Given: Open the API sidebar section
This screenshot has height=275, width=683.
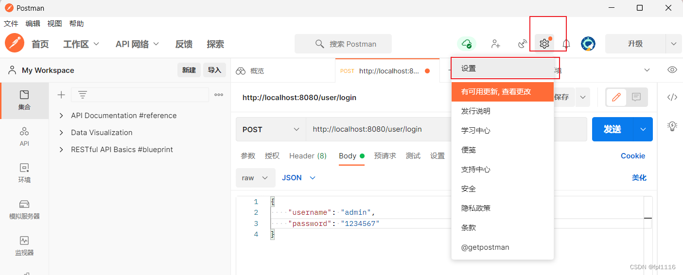Looking at the screenshot, I should pyautogui.click(x=24, y=137).
